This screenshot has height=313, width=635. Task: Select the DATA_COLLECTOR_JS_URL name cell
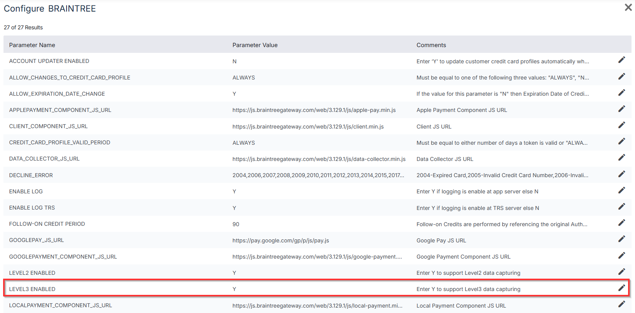click(45, 159)
